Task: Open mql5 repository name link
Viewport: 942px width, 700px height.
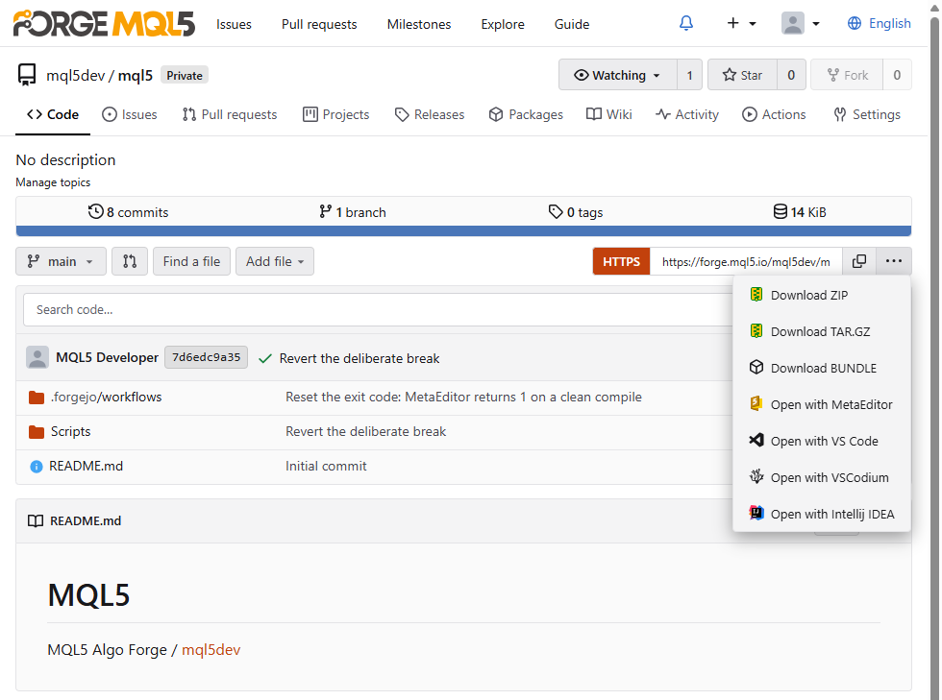Action: [x=136, y=76]
